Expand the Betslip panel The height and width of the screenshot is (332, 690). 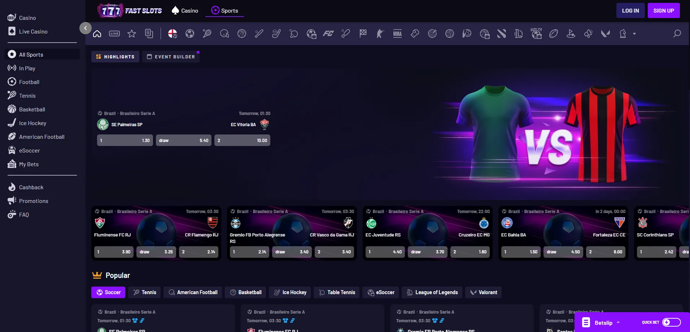[x=603, y=323]
